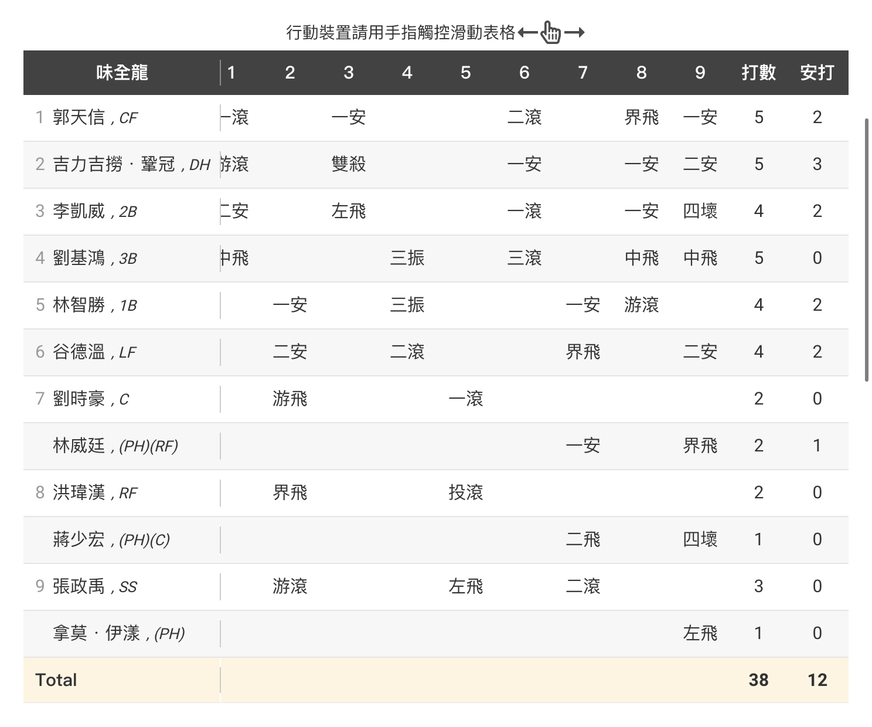The width and height of the screenshot is (872, 727).
Task: Open 林智勝 player page
Action: click(79, 305)
